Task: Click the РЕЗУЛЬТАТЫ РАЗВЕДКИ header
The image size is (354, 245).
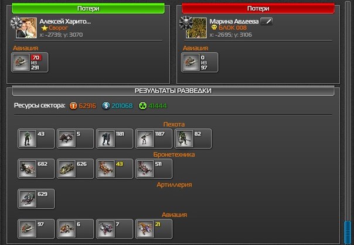Action: 173,91
